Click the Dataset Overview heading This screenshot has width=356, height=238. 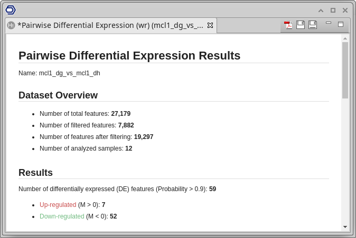58,95
